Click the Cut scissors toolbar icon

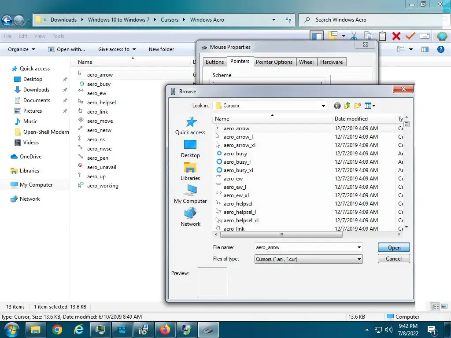(354, 36)
